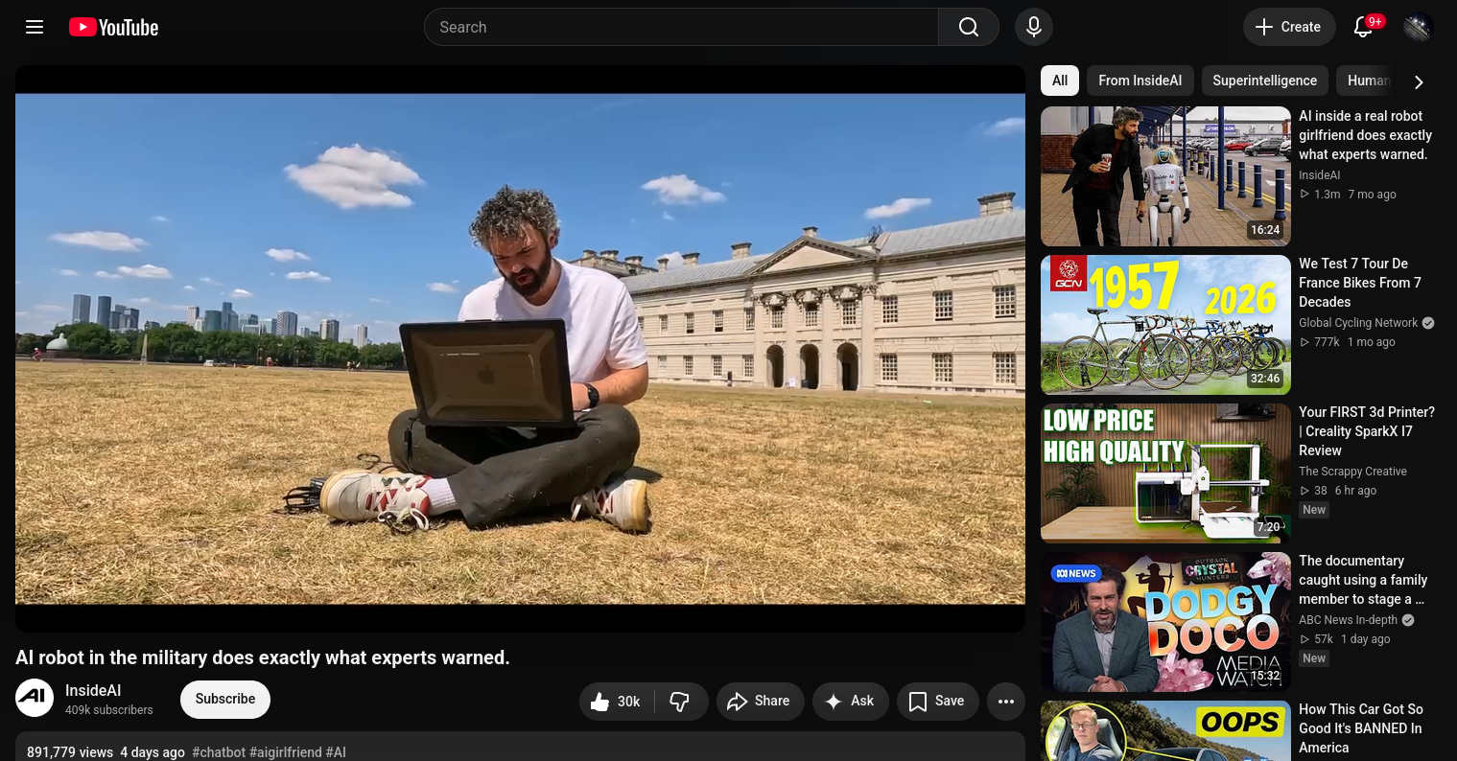Select the Superintelligence chip
Image resolution: width=1457 pixels, height=761 pixels.
[1265, 81]
